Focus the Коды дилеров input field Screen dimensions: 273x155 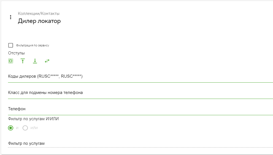click(140, 76)
